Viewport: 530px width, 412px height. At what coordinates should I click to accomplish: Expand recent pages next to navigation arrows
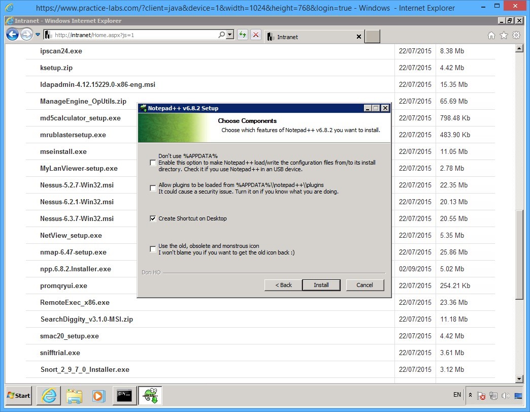point(37,35)
